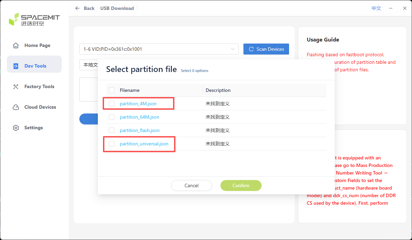Minimize the application window
This screenshot has width=412, height=240.
click(391, 8)
